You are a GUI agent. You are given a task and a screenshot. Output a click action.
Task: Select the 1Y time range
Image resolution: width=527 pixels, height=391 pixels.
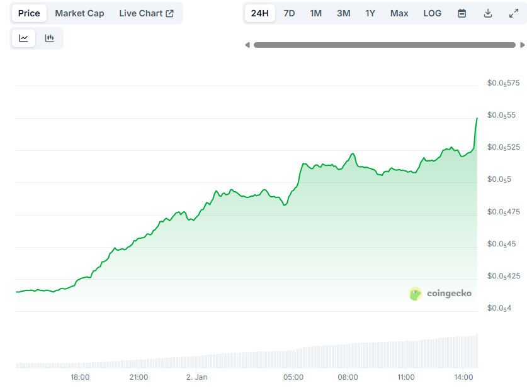pos(371,13)
